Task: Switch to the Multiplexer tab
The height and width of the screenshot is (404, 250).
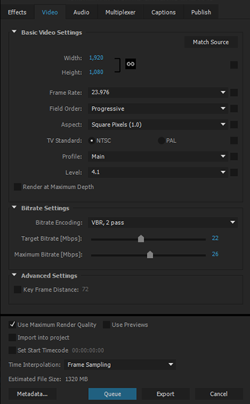Action: pyautogui.click(x=120, y=12)
